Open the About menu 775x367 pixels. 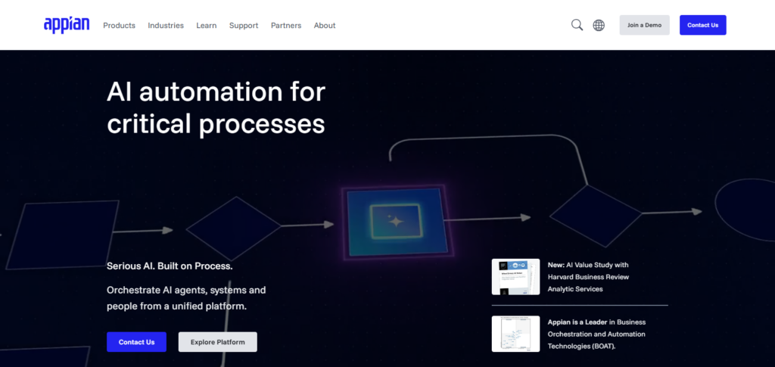(325, 25)
